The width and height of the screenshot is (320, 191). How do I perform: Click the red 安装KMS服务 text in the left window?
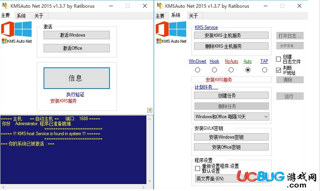coord(64,101)
